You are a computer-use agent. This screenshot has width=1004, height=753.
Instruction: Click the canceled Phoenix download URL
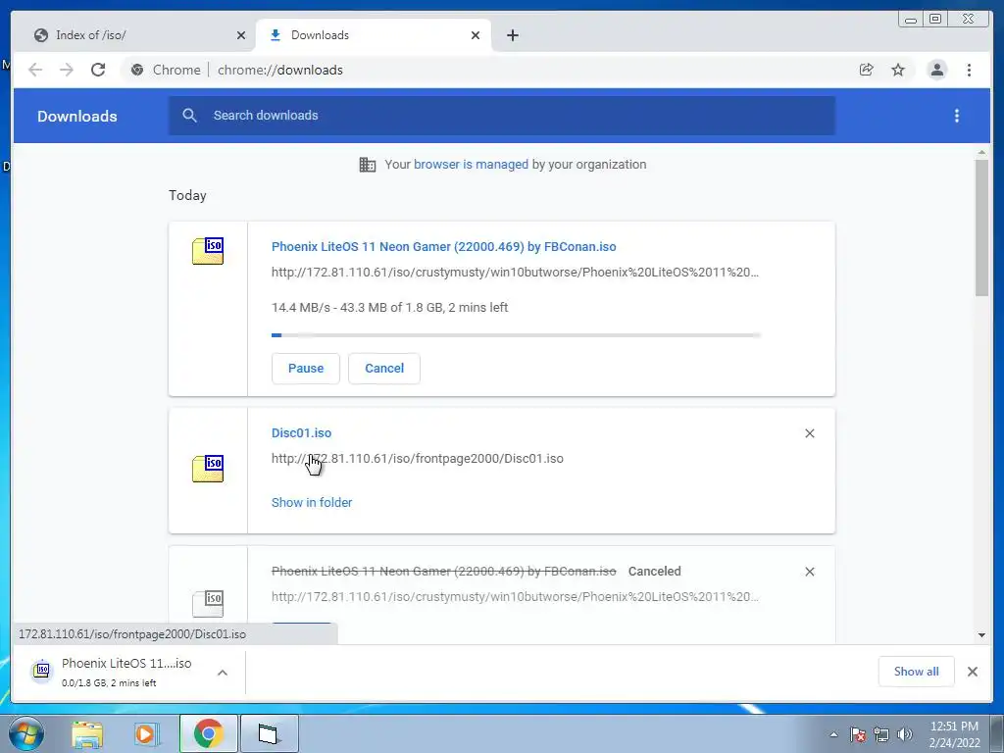pyautogui.click(x=515, y=597)
